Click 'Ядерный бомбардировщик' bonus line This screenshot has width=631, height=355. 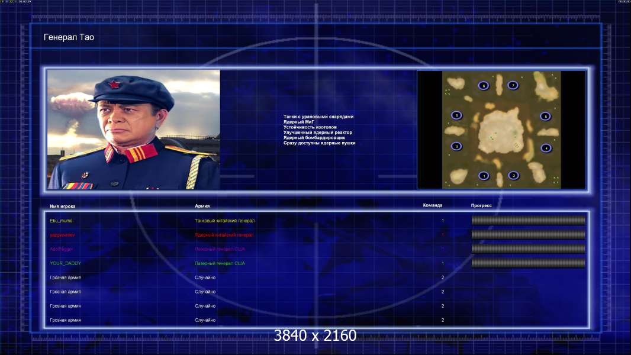[x=314, y=137]
